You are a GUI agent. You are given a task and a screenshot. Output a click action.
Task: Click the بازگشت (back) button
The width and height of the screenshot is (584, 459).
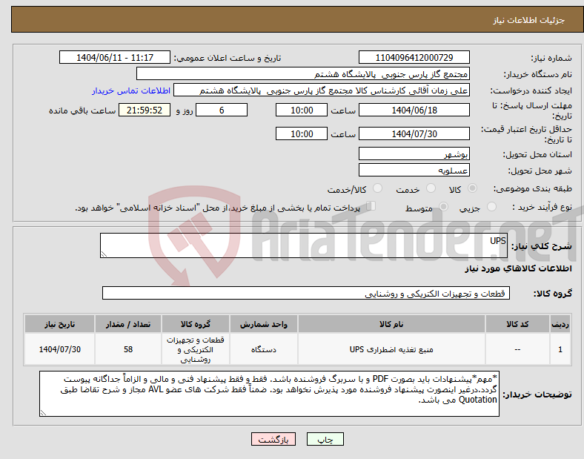click(x=273, y=439)
